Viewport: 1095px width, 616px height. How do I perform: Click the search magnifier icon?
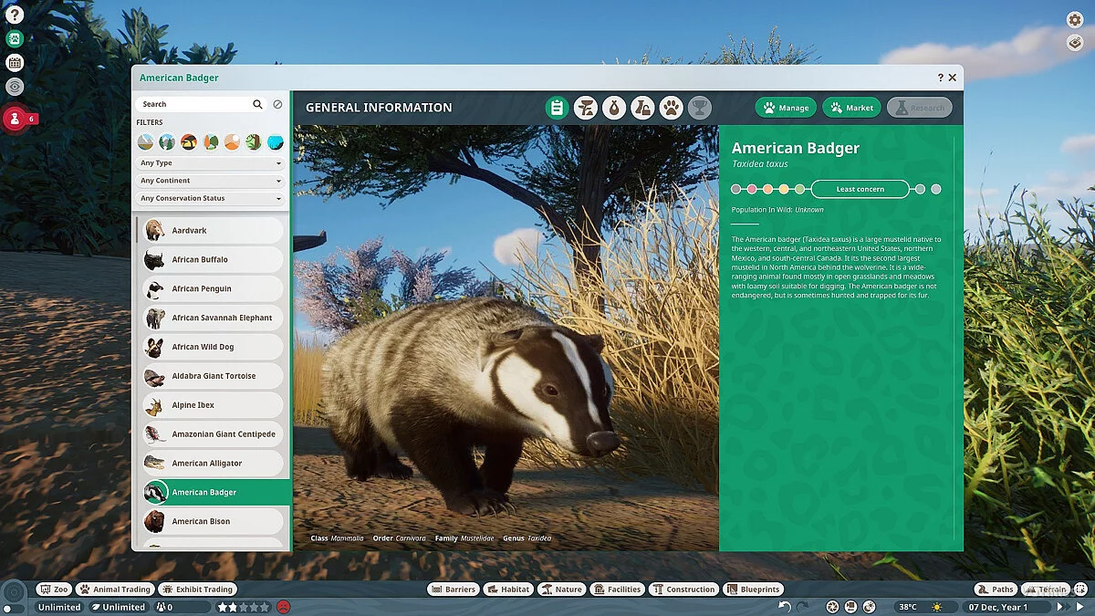point(259,104)
